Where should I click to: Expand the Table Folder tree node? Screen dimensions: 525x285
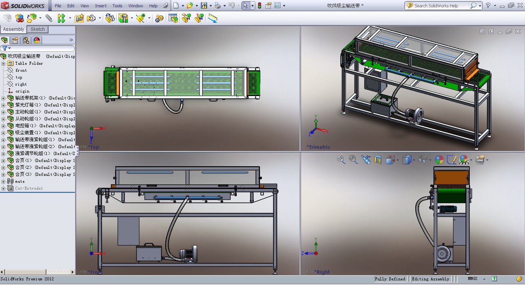[3, 63]
